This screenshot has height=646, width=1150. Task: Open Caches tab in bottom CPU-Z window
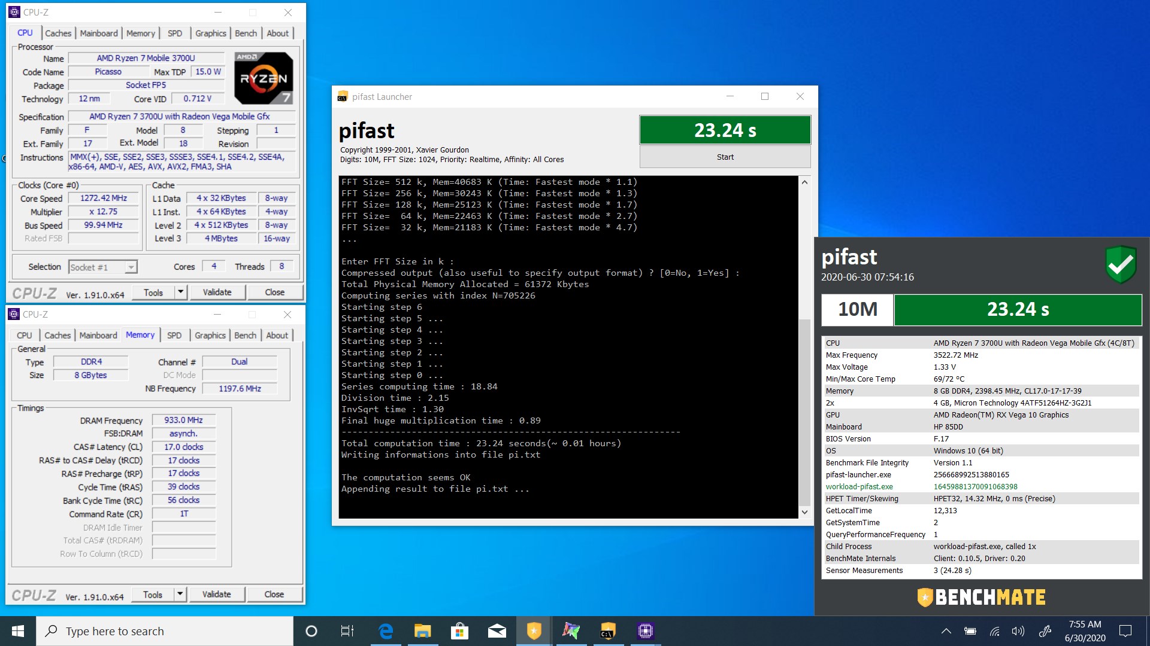[57, 336]
